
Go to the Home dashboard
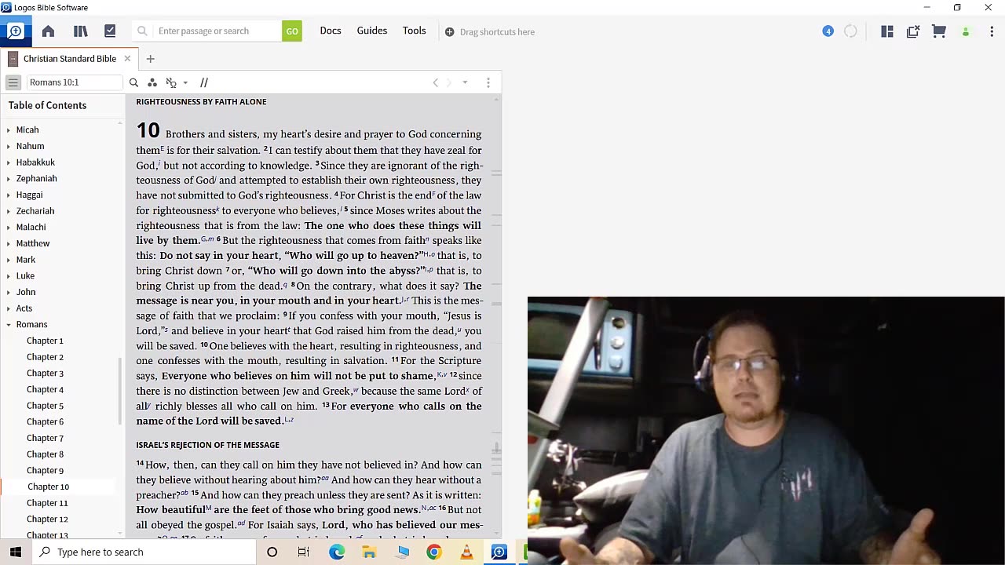coord(48,31)
